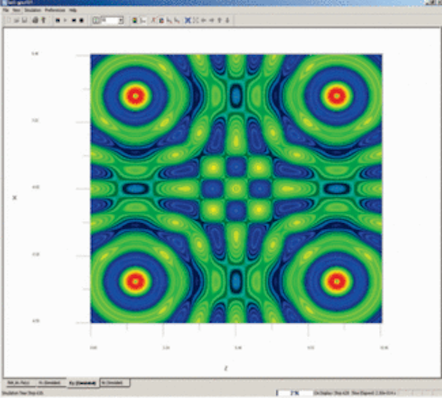The image size is (442, 398).
Task: Click the Z axis label
Action: tap(226, 368)
